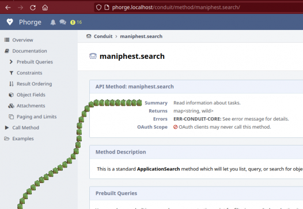Click the browser Forward arrow
The height and width of the screenshot is (209, 303).
click(20, 8)
